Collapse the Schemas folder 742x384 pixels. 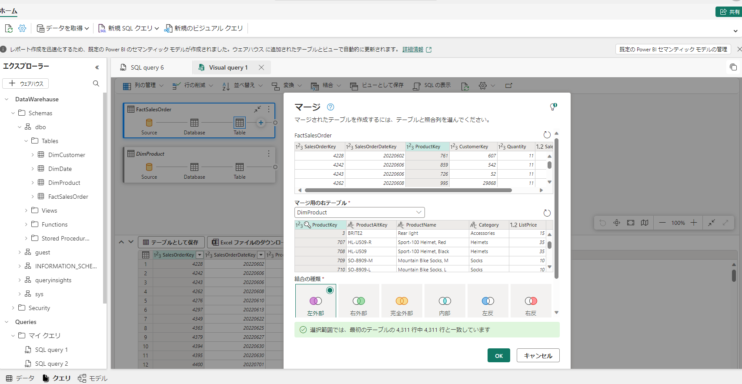pyautogui.click(x=13, y=113)
